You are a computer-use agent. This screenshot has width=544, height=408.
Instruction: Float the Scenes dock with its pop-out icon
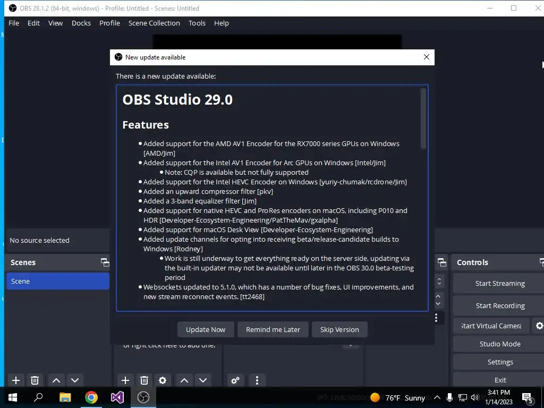point(105,262)
